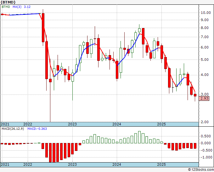This screenshot has width=214, height=172.
Task: Click 2022 on the MACD timeline
Action: point(28,164)
